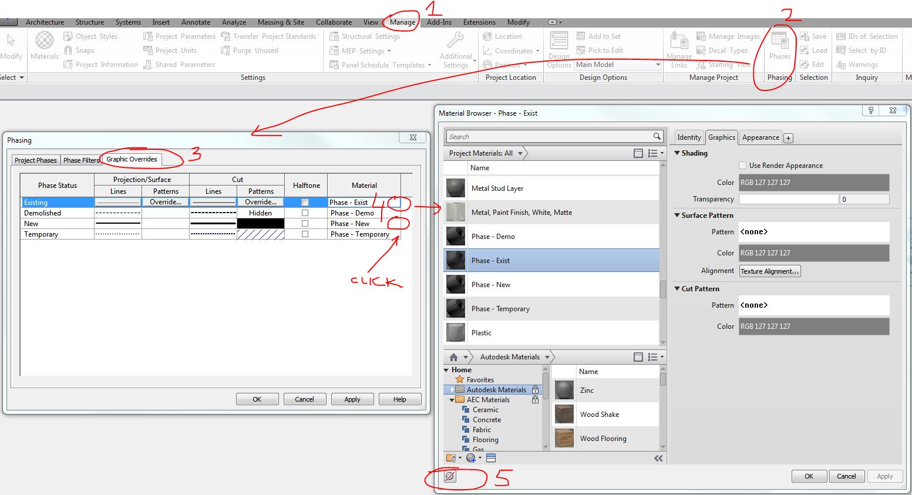Viewport: 912px width, 495px height.
Task: Click Transfer Project Standards
Action: click(268, 36)
